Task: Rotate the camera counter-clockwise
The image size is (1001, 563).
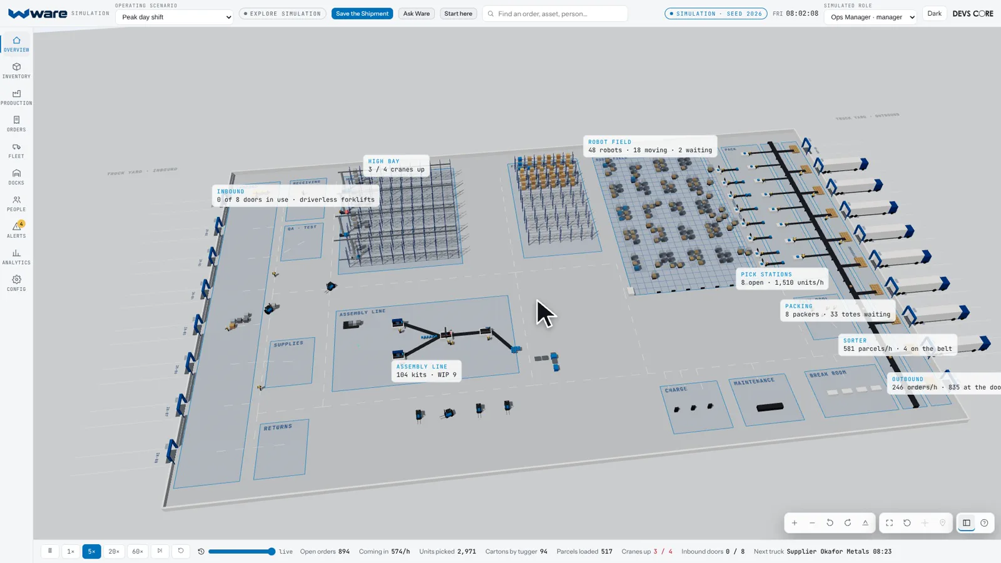Action: pos(830,523)
